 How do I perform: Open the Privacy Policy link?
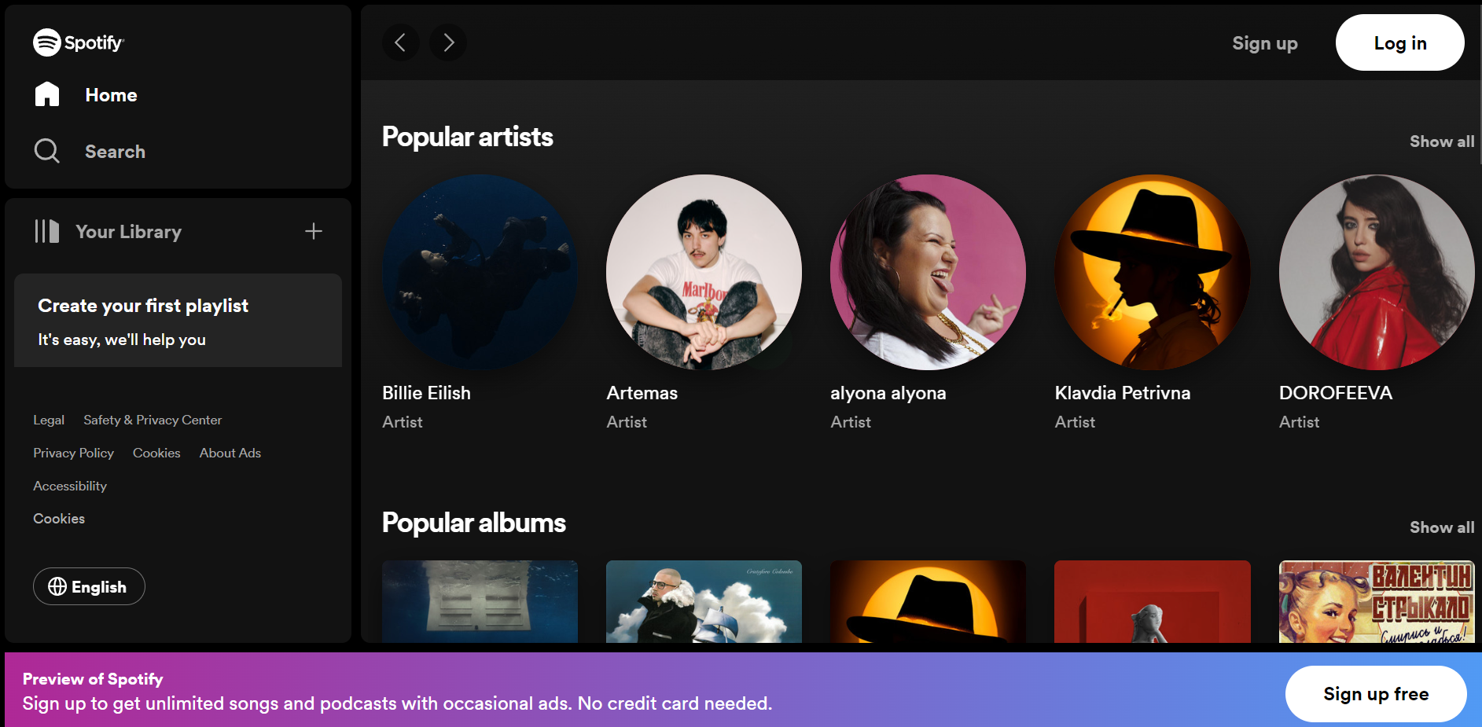pos(73,453)
